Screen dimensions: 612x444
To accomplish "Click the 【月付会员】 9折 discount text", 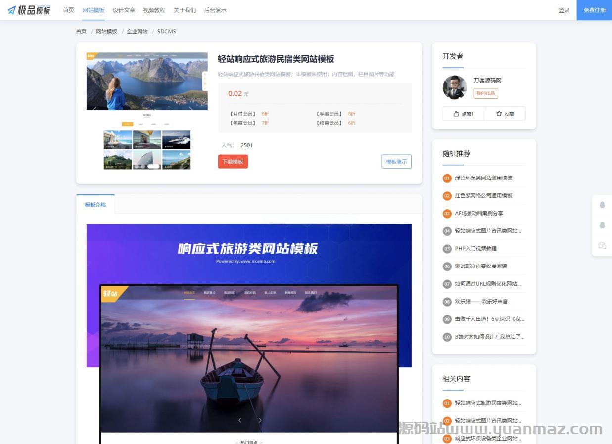I will (249, 114).
